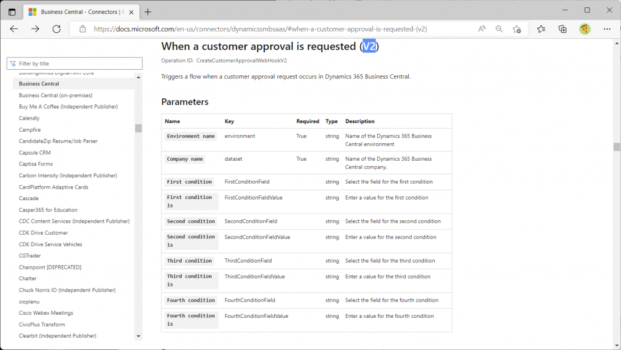
Task: Click the Company name parameter cell
Action: 185,159
